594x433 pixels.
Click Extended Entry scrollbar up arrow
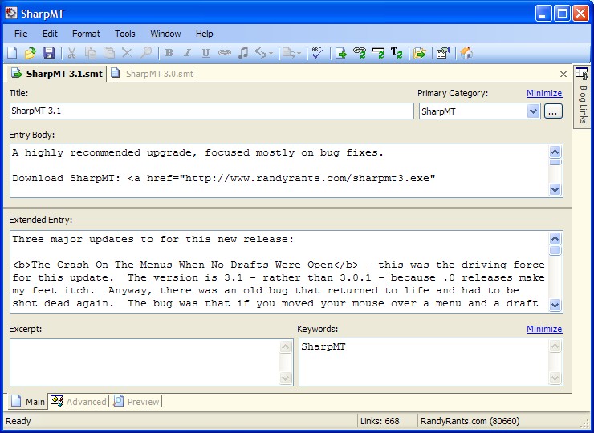555,238
